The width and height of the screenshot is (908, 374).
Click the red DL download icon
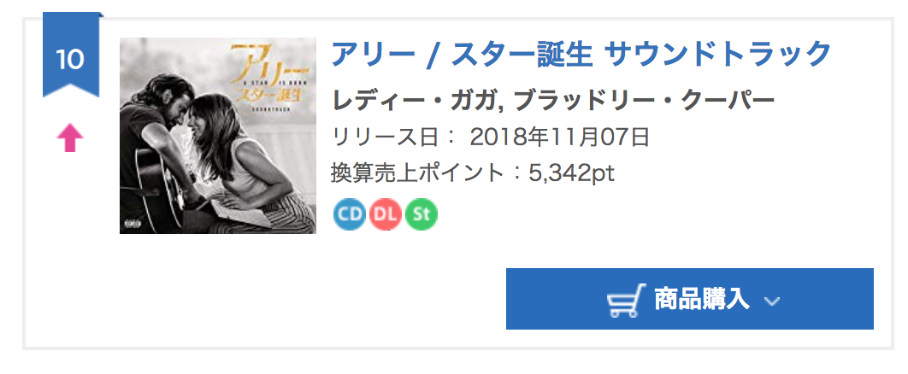click(x=386, y=214)
